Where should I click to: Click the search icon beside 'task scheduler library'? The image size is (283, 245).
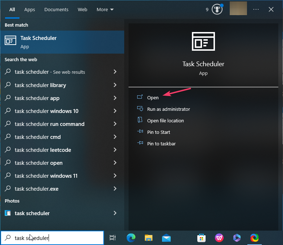click(x=8, y=85)
